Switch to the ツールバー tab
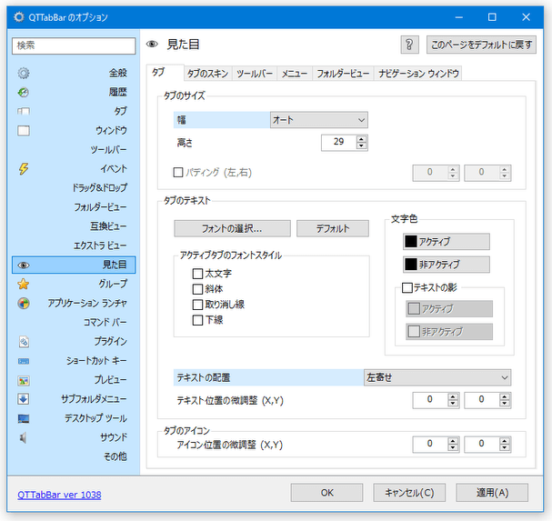This screenshot has height=521, width=552. click(255, 74)
